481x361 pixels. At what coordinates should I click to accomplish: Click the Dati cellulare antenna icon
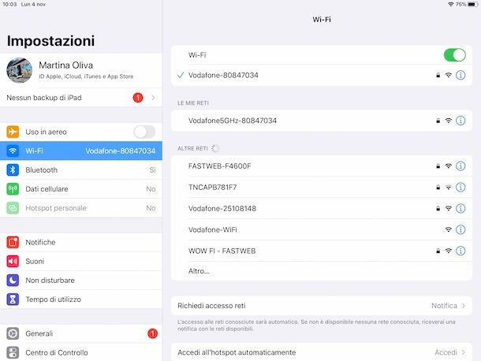pos(13,189)
